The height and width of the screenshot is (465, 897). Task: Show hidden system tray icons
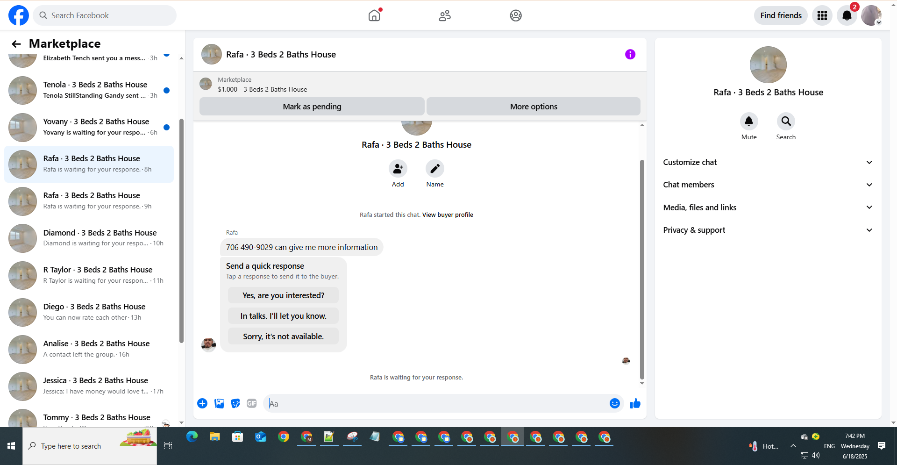tap(793, 446)
